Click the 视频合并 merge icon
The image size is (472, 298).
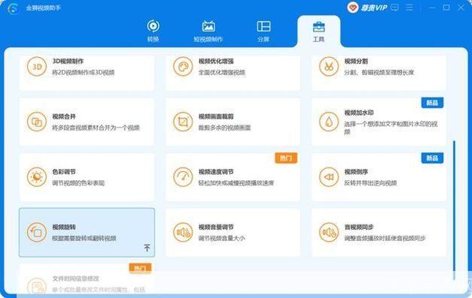pyautogui.click(x=37, y=122)
